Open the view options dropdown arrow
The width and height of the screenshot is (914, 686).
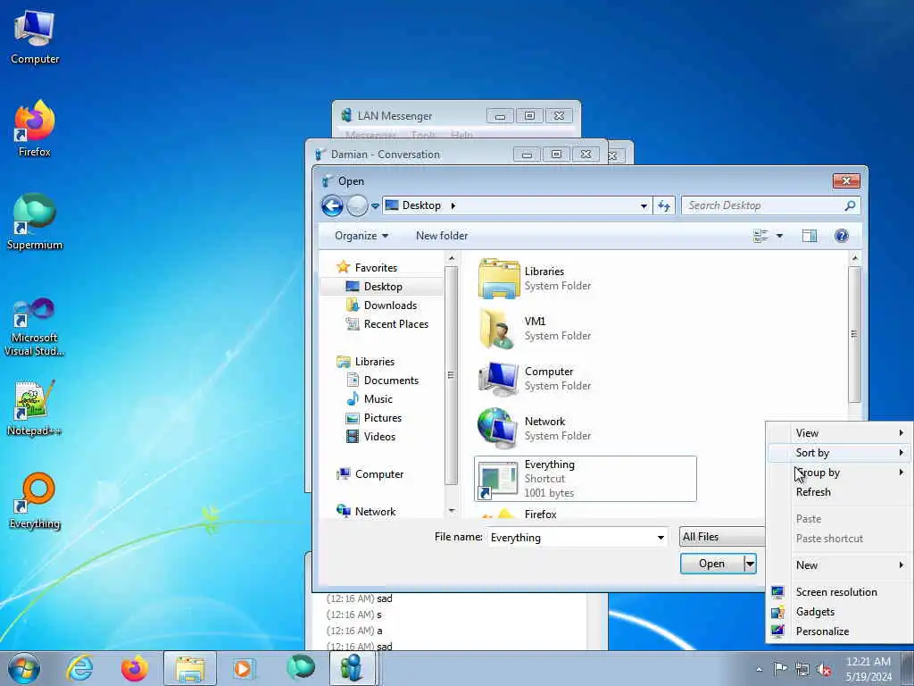(779, 236)
